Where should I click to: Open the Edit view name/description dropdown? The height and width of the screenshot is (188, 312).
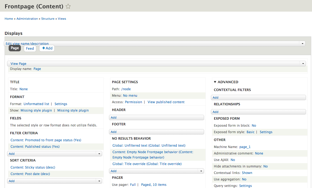coord(302,43)
